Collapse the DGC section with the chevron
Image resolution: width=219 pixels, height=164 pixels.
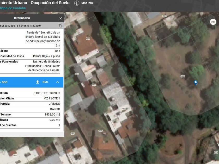(x=58, y=82)
